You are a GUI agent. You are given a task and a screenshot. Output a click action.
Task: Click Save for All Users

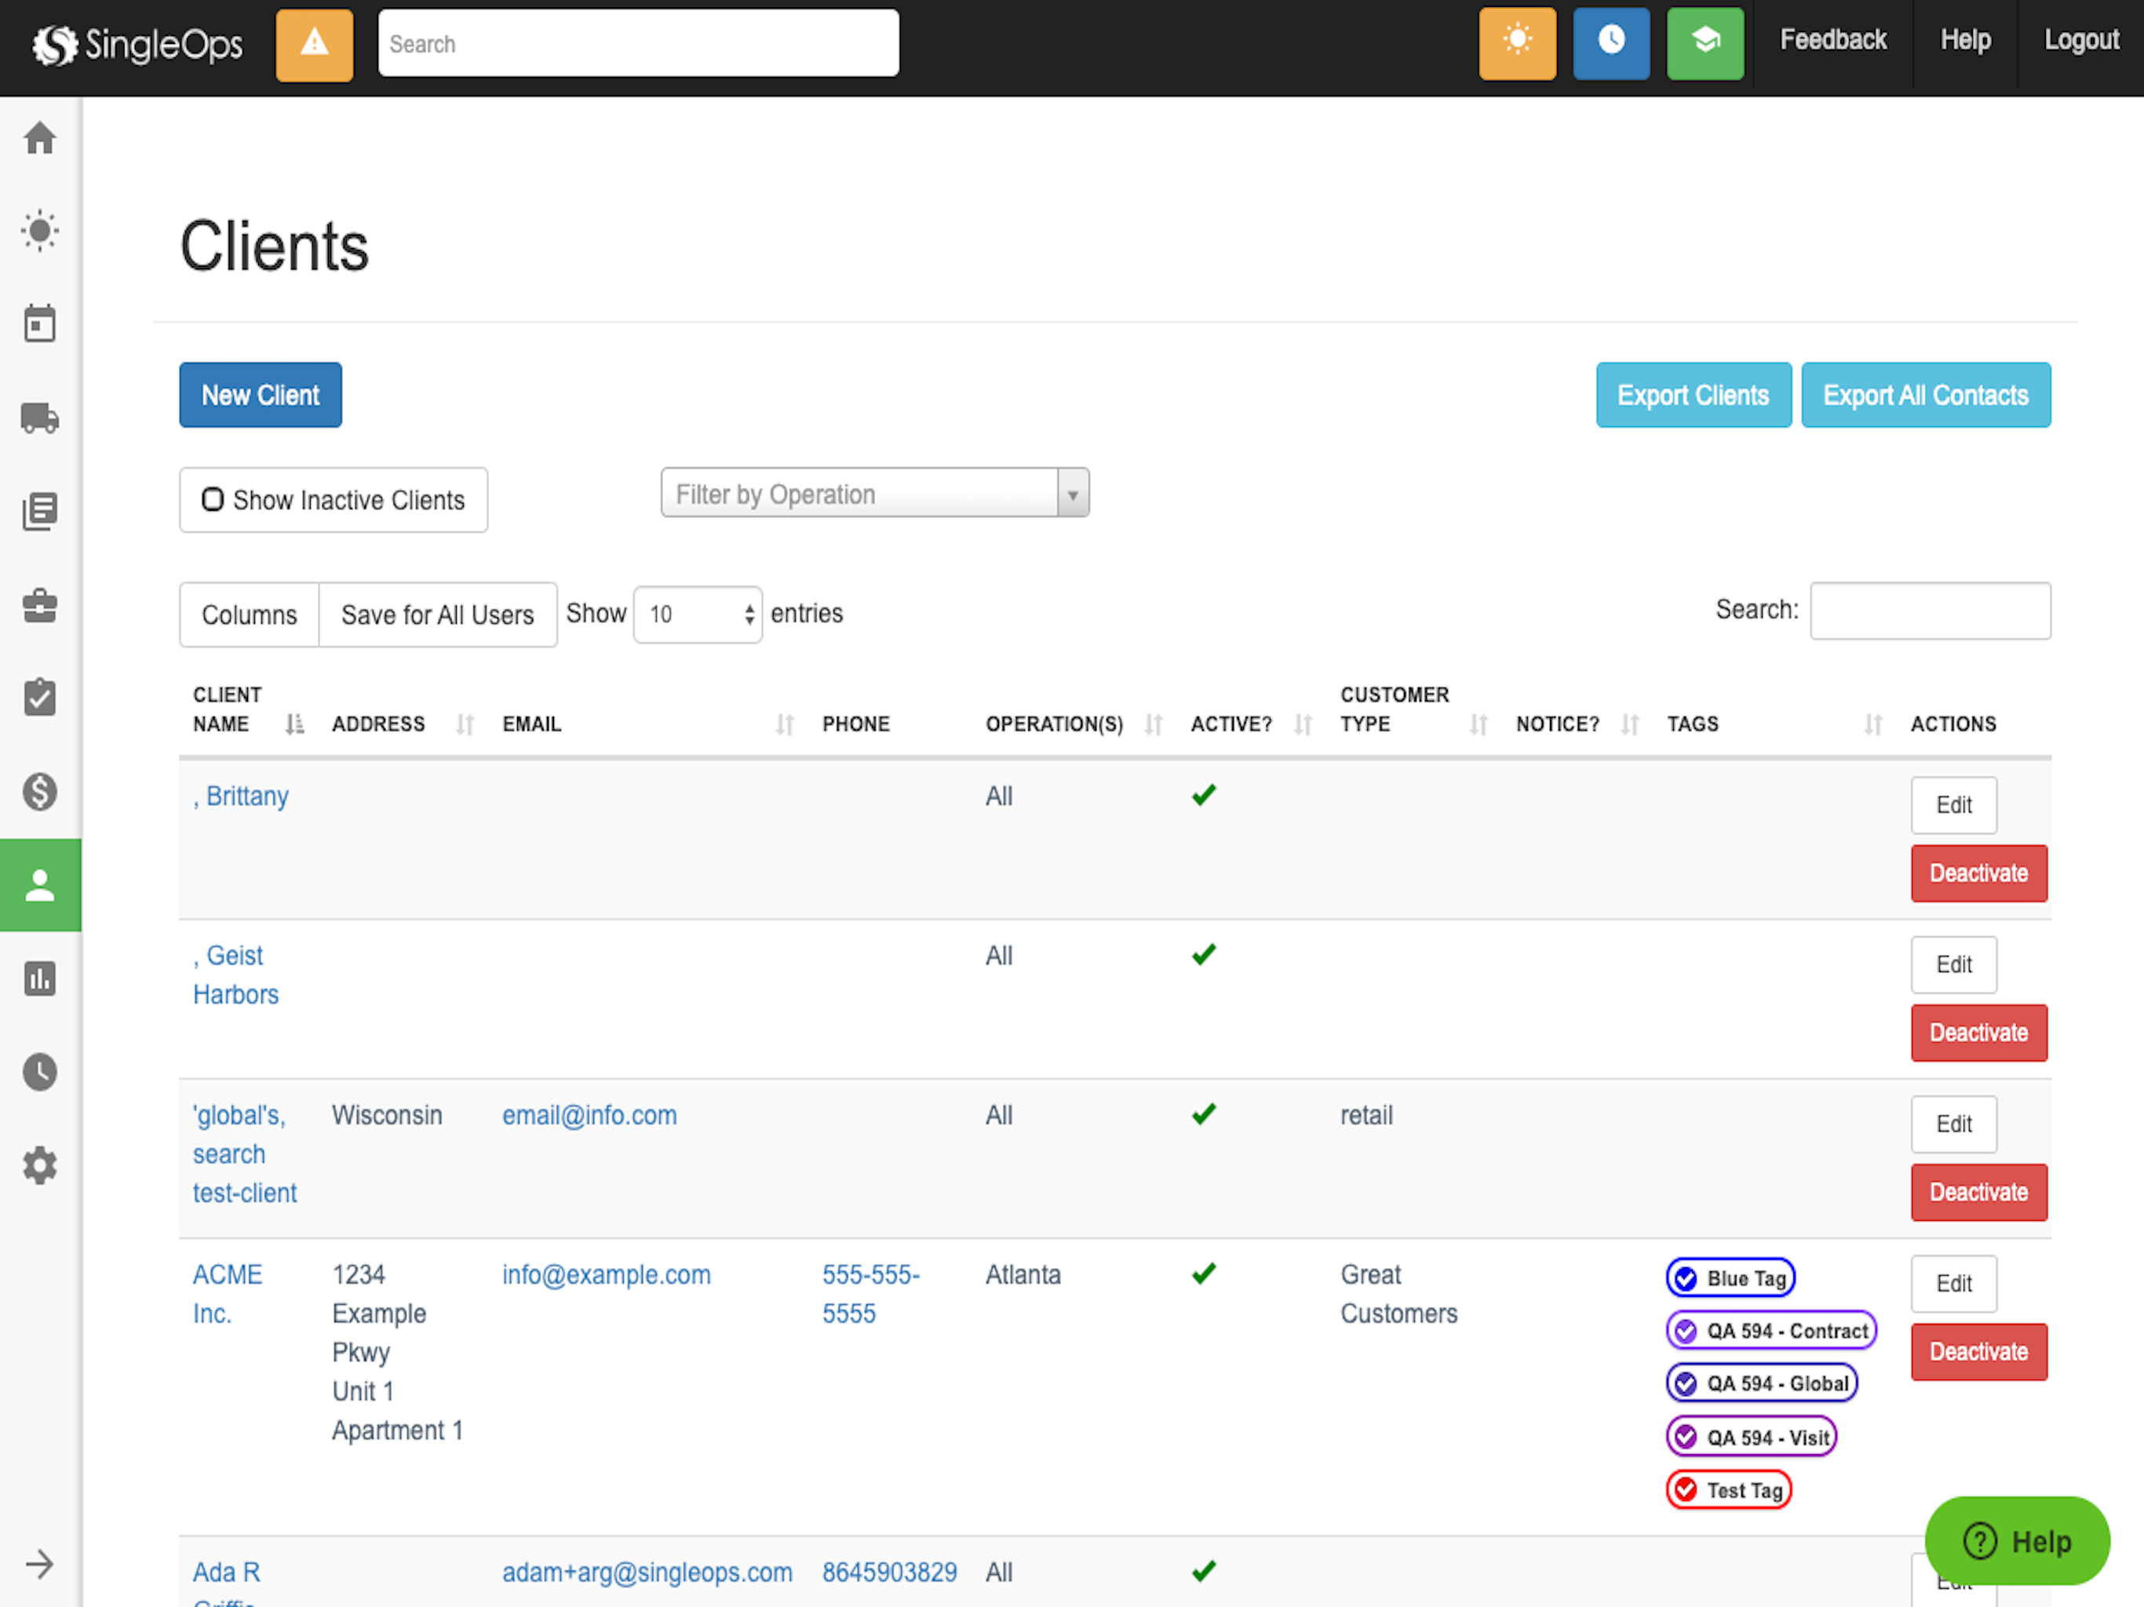pyautogui.click(x=437, y=614)
